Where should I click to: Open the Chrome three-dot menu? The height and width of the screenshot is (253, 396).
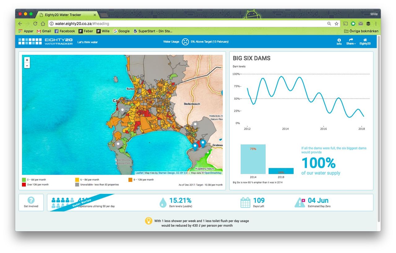click(x=376, y=24)
